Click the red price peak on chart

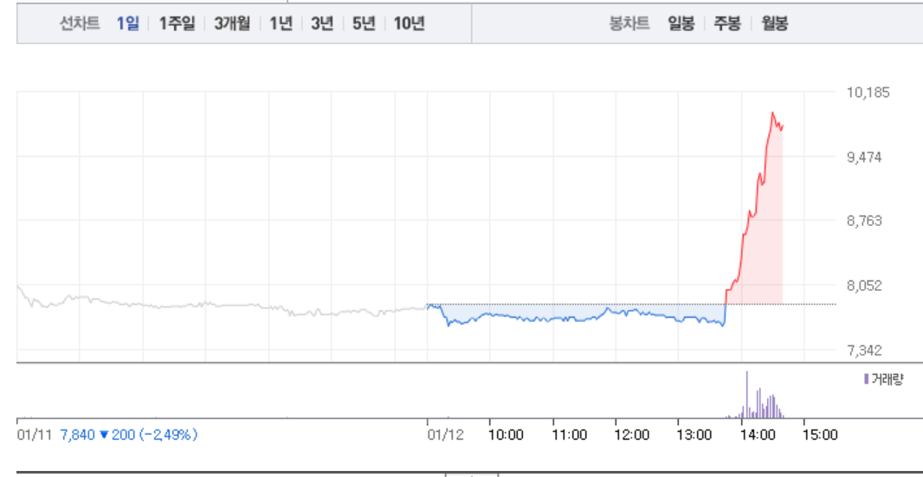pos(772,113)
